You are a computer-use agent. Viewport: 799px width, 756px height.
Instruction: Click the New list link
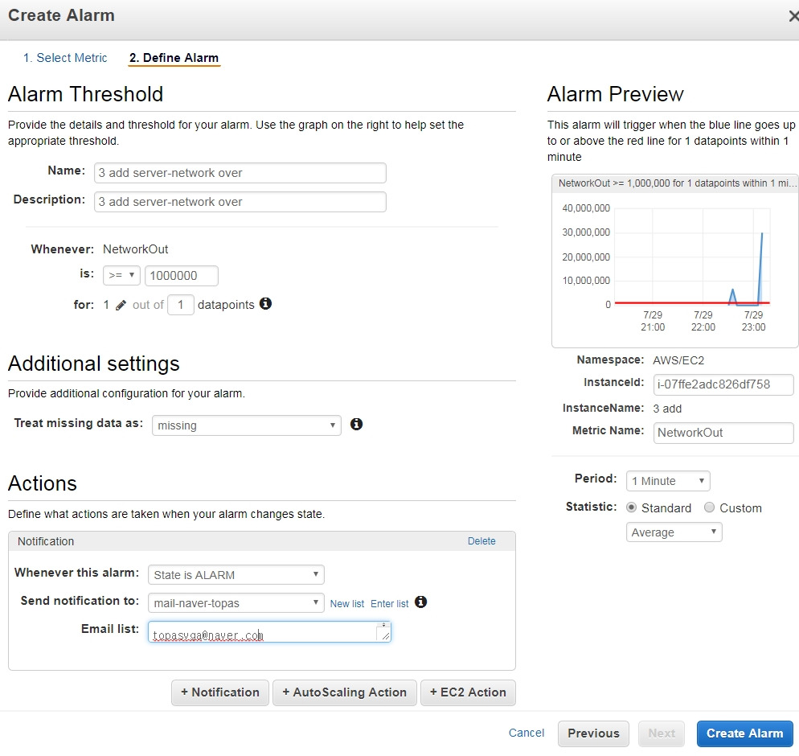[x=347, y=603]
